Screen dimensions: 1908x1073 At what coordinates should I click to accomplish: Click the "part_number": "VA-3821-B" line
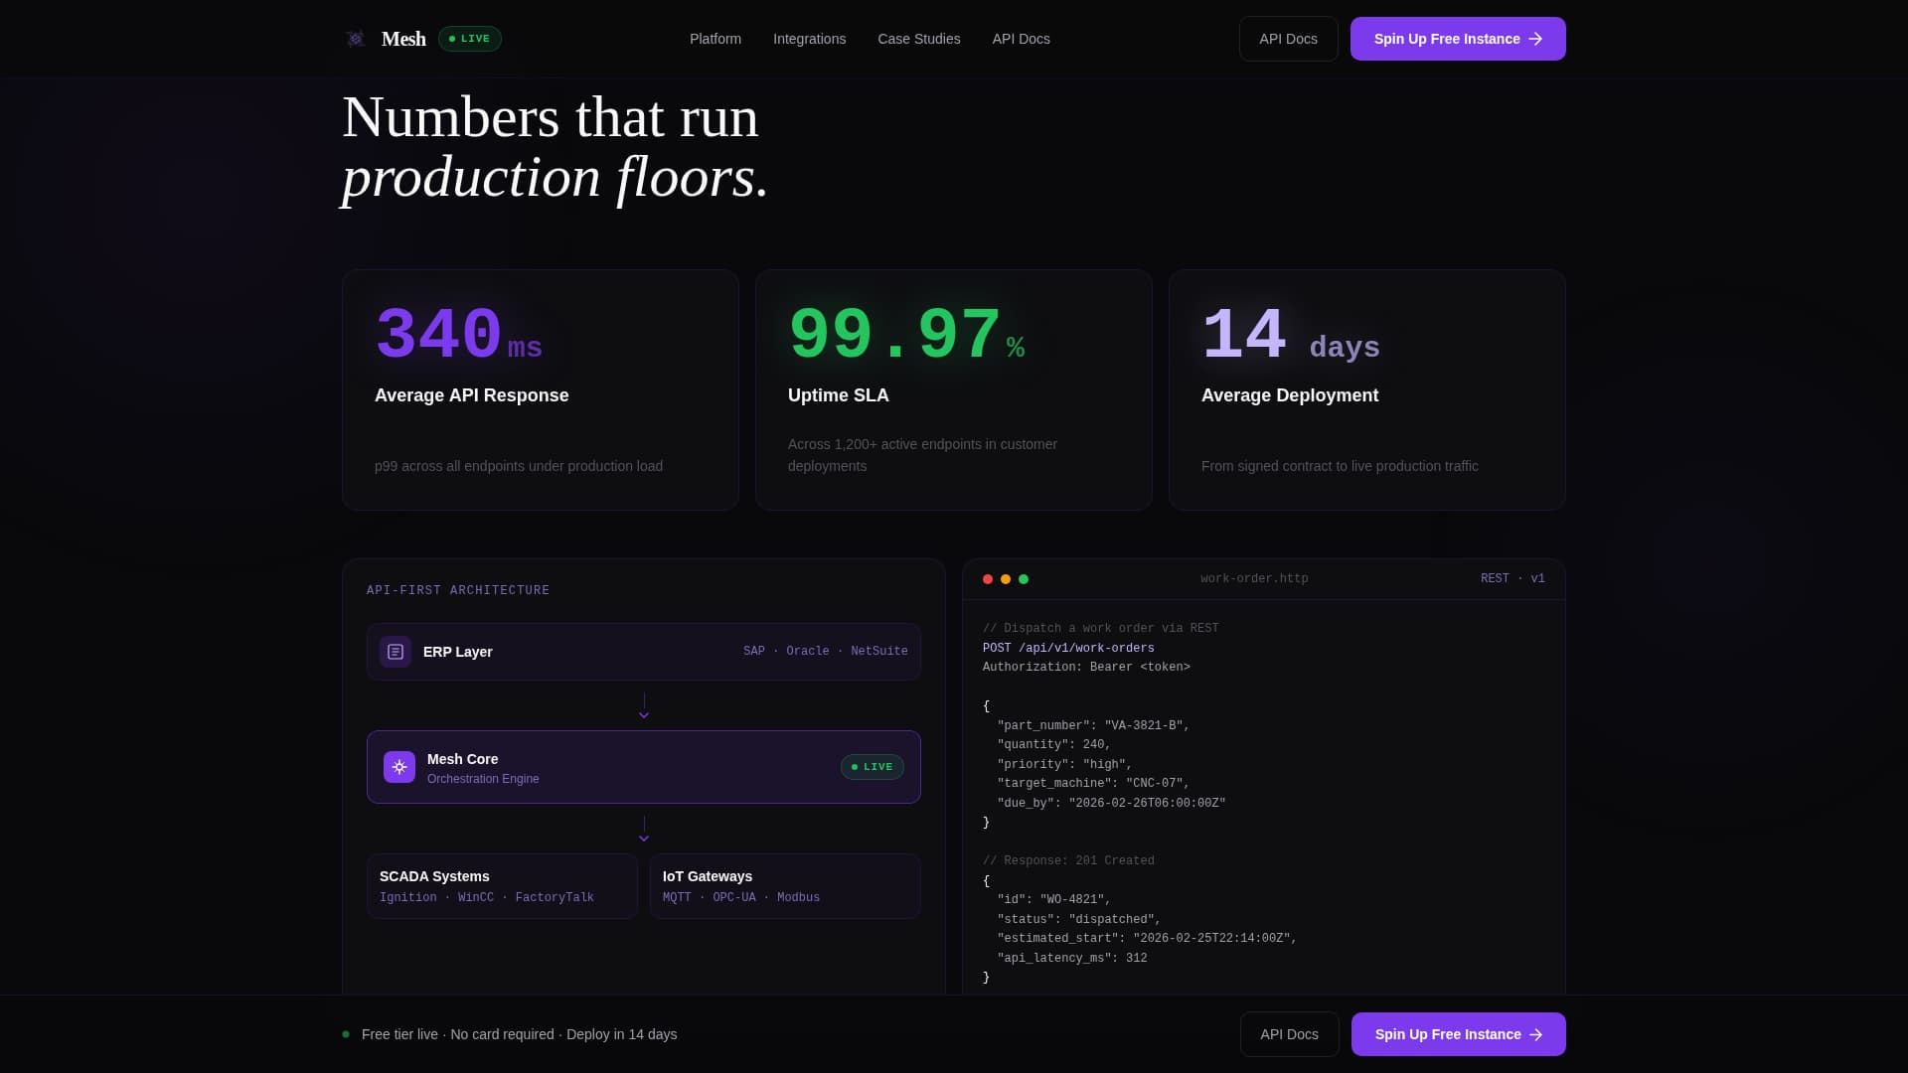coord(1093,726)
